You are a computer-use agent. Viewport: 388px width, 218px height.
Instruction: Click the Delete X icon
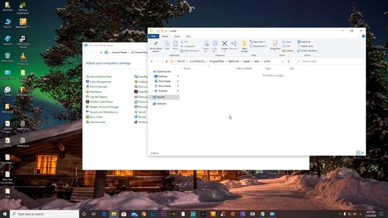tap(224, 44)
